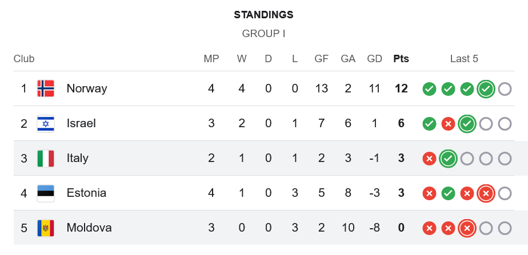The image size is (528, 255).
Task: Click Norway's most recent win icon (circled)
Action: 486,89
